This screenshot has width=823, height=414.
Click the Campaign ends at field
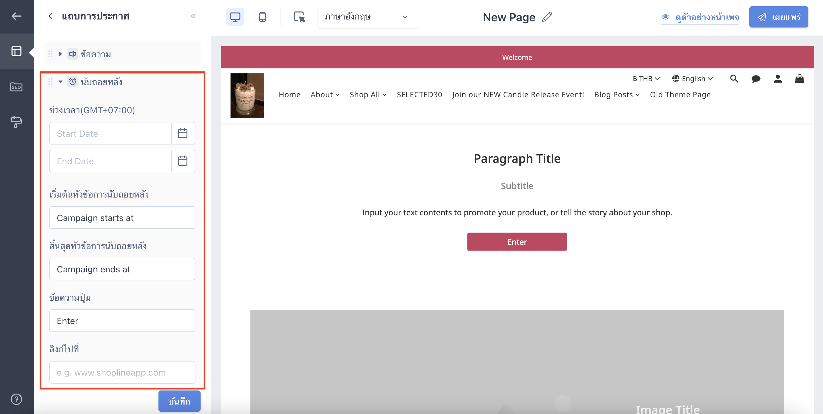[122, 269]
